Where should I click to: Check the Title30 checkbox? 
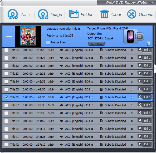(6, 50)
